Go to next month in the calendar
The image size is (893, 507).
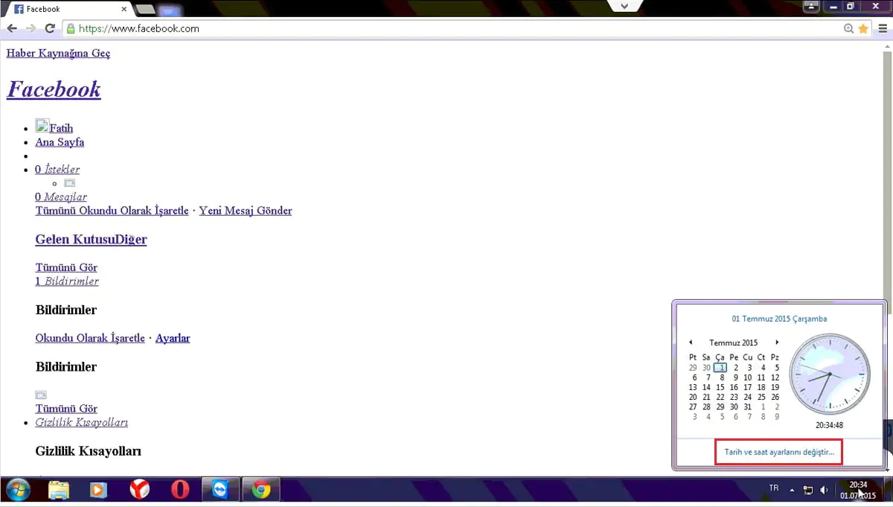click(777, 342)
